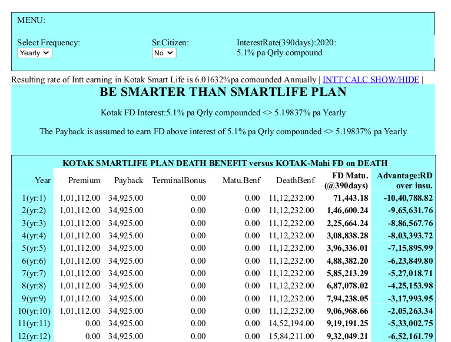Click advantage value -6,23,849.80
This screenshot has width=451, height=342.
[410, 261]
